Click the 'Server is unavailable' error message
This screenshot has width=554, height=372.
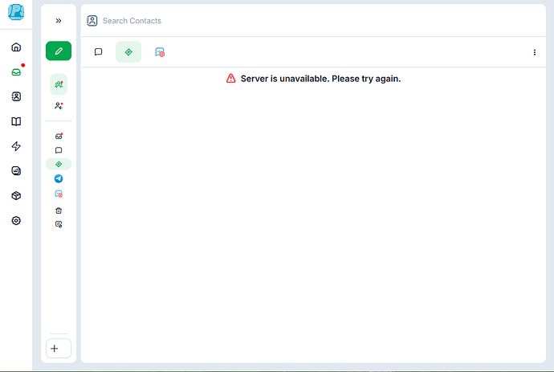tap(313, 79)
